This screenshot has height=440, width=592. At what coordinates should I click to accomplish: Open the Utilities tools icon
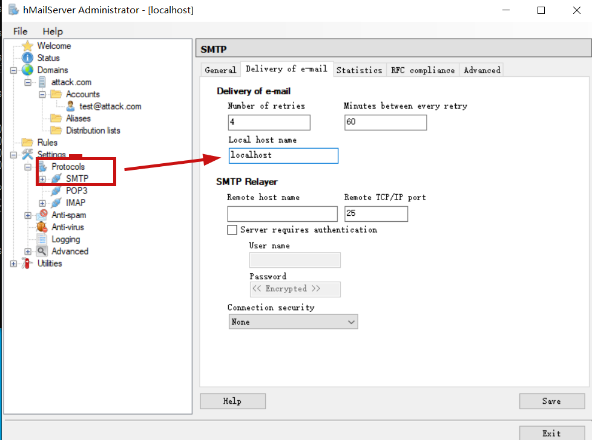27,264
